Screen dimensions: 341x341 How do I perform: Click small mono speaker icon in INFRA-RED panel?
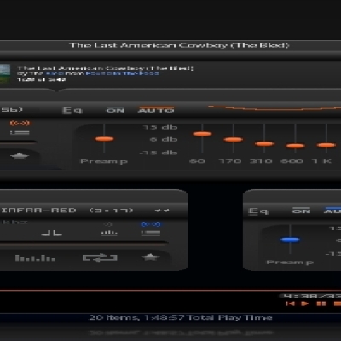click(x=107, y=224)
